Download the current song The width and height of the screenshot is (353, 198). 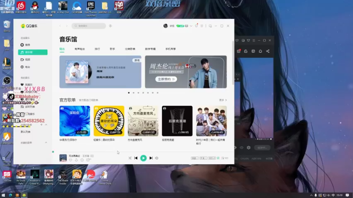coord(76,160)
